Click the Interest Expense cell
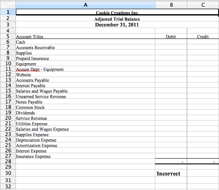The image size is (219, 190). point(85,151)
